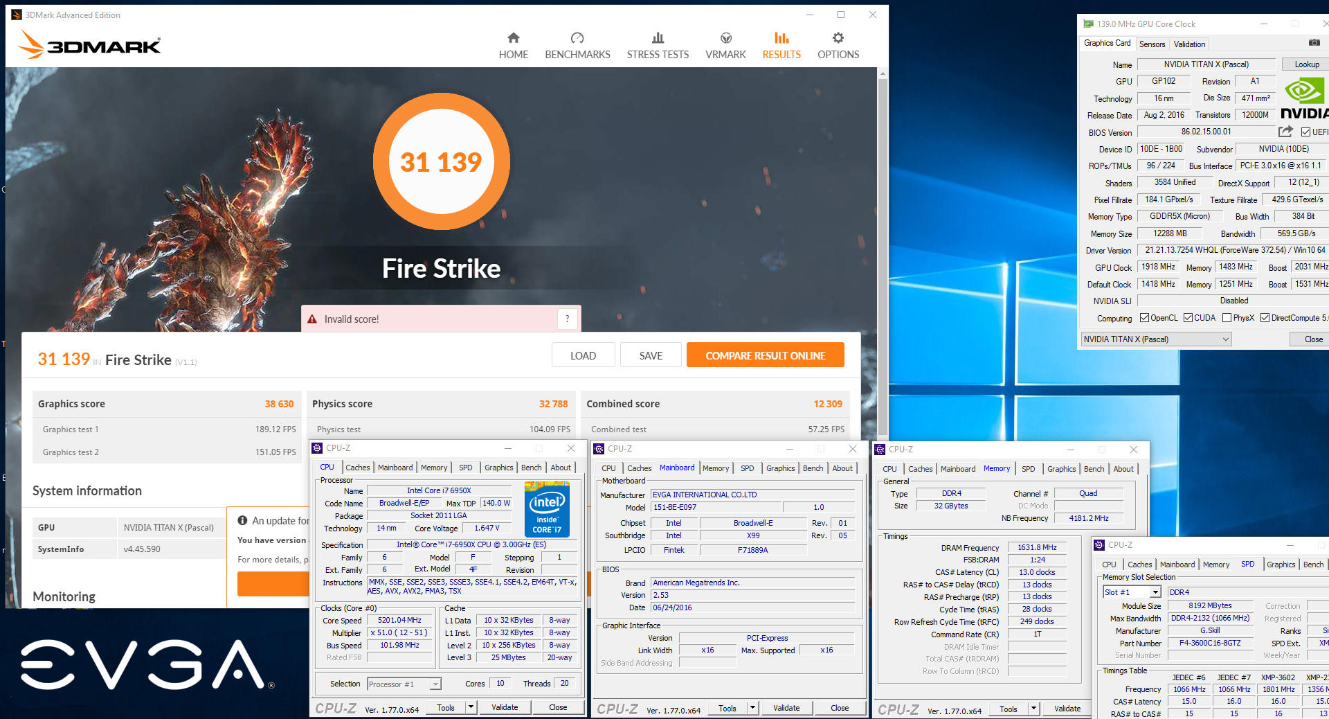
Task: Click the question mark help button beside Invalid score
Action: (567, 319)
